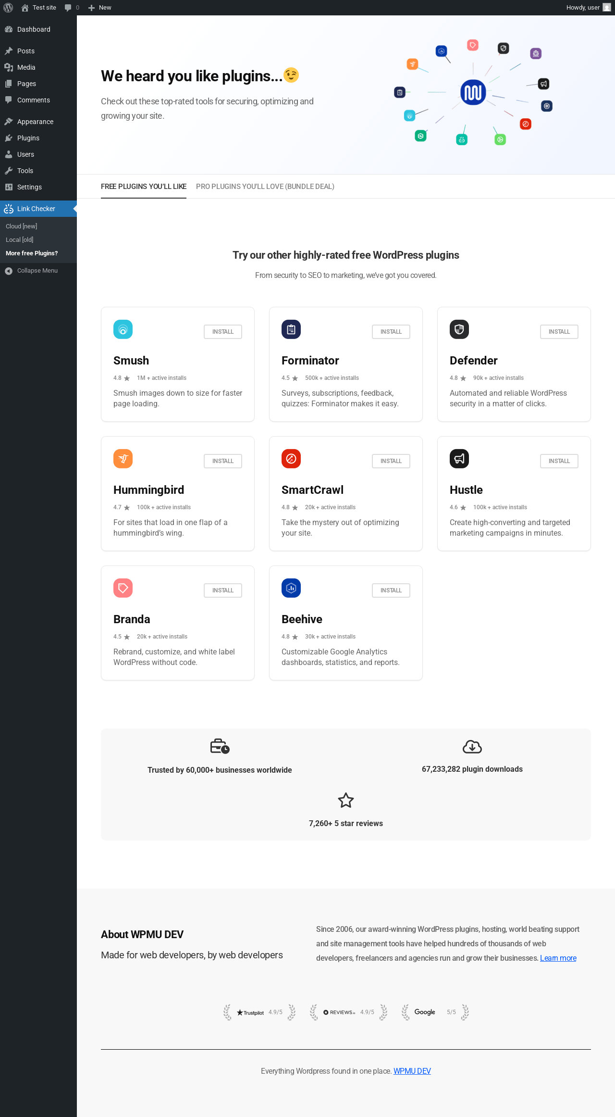This screenshot has height=1117, width=615.
Task: Click the About WPMU DEV heading
Action: pyautogui.click(x=142, y=934)
